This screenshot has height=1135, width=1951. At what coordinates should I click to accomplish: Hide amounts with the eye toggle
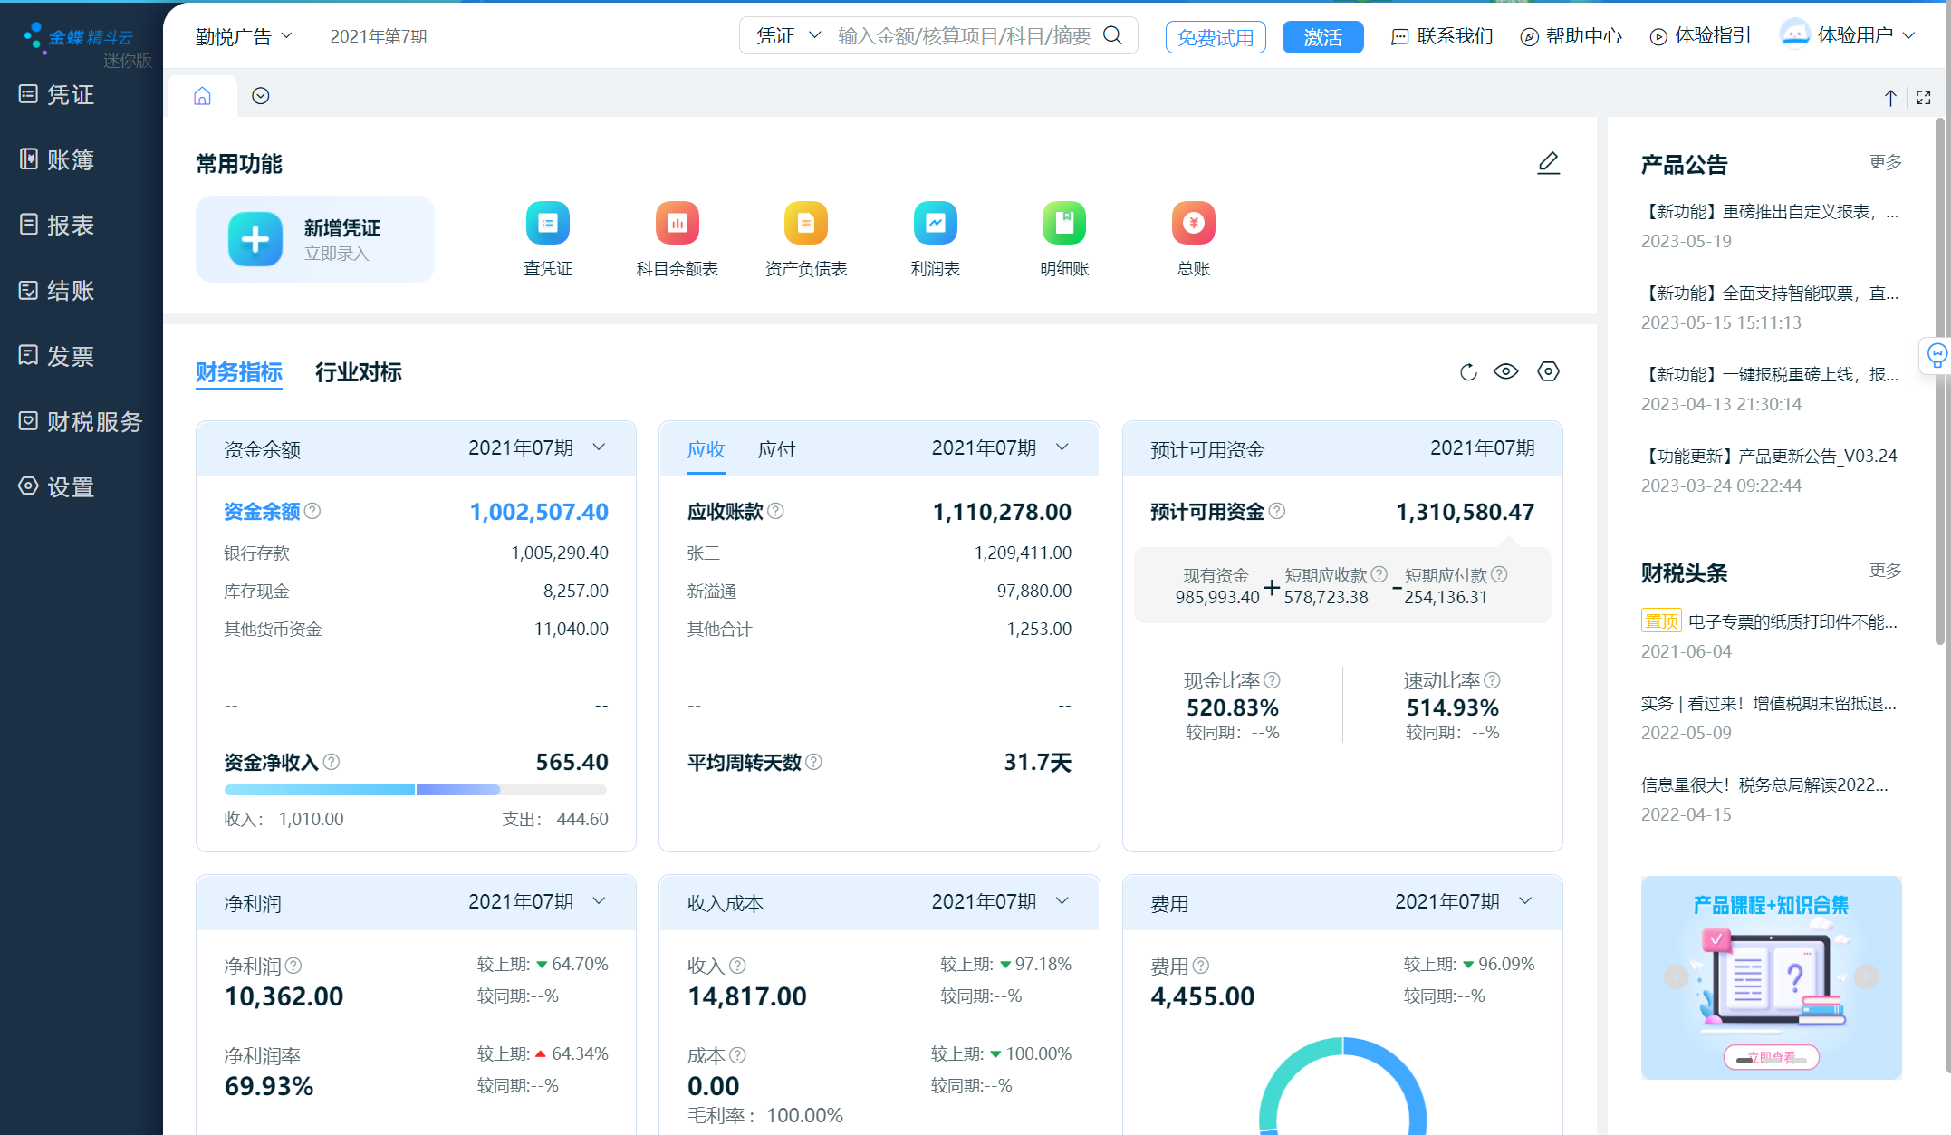point(1506,371)
